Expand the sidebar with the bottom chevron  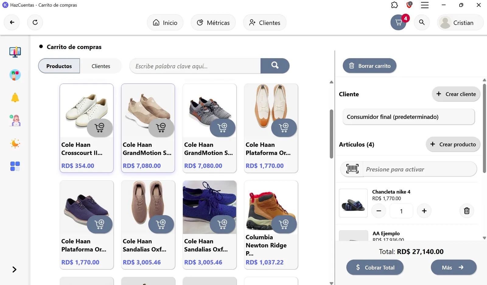(x=14, y=269)
